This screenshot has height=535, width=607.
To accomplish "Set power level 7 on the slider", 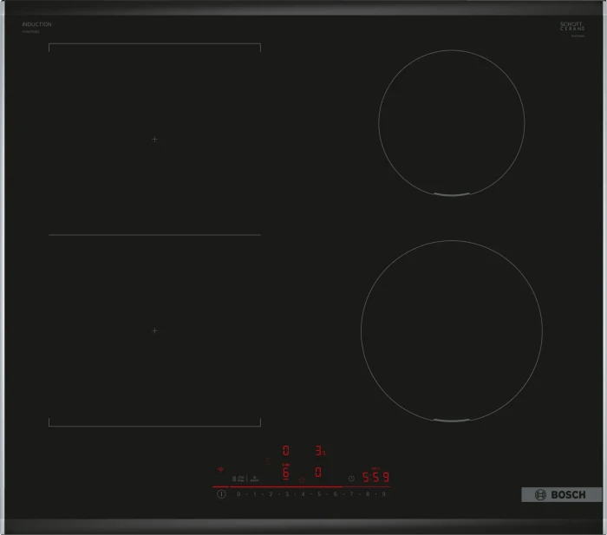I will (x=351, y=494).
